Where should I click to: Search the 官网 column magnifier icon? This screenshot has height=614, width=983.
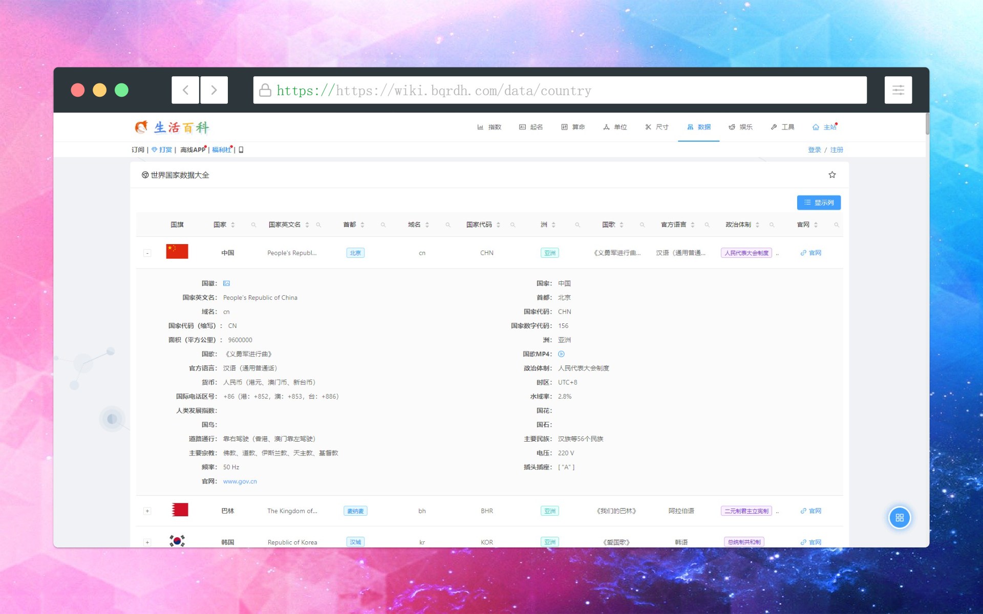[837, 225]
